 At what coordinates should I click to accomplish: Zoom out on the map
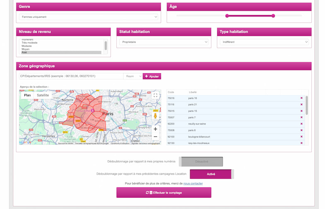coord(155,137)
